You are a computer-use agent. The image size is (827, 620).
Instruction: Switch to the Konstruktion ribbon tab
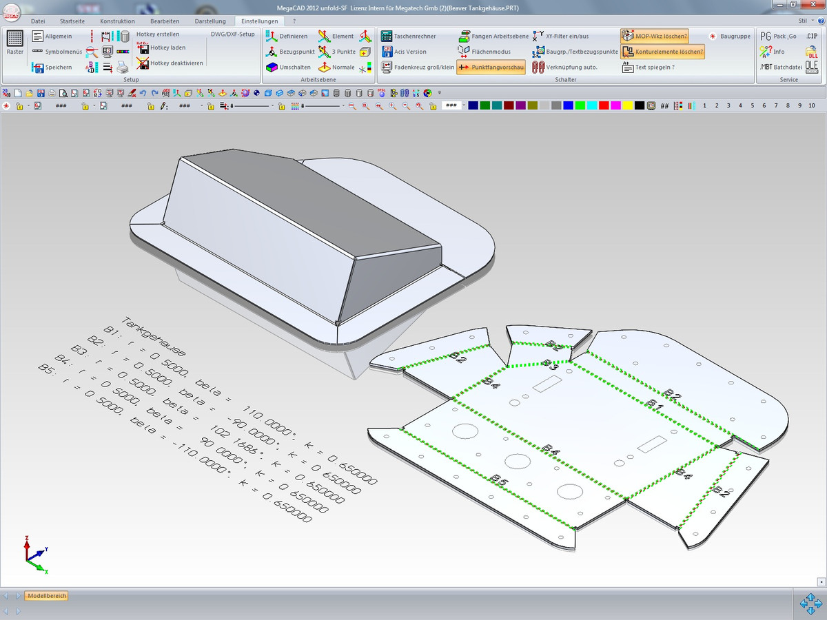coord(117,21)
